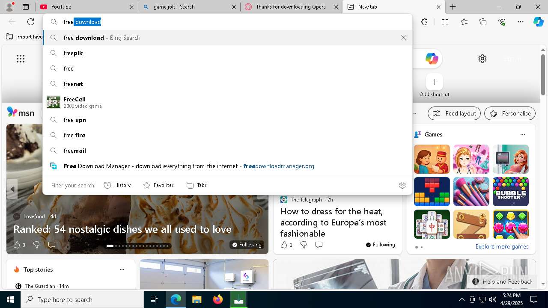Click the Windows taskbar search box
Viewport: 548px width, 308px height.
[x=82, y=299]
